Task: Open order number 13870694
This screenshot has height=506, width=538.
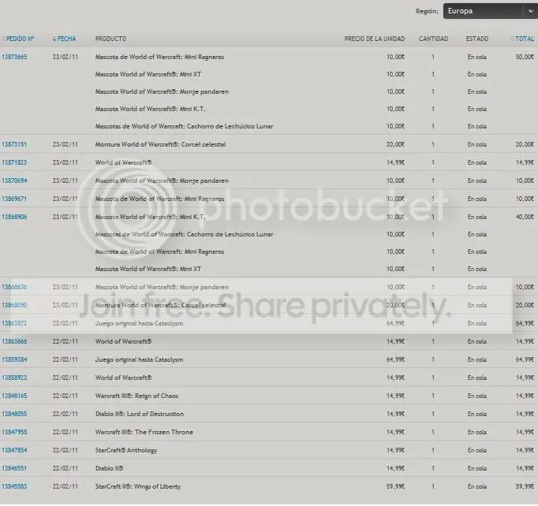Action: (x=14, y=180)
